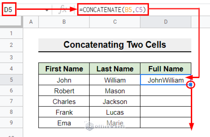Click the empty Full Name cell beside Mason
The image size is (210, 137).
pos(166,91)
